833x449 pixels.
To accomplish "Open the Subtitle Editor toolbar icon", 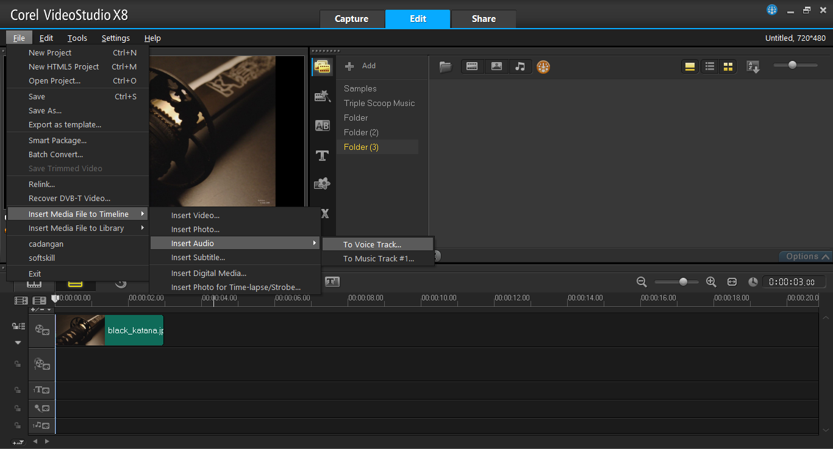I will point(332,281).
